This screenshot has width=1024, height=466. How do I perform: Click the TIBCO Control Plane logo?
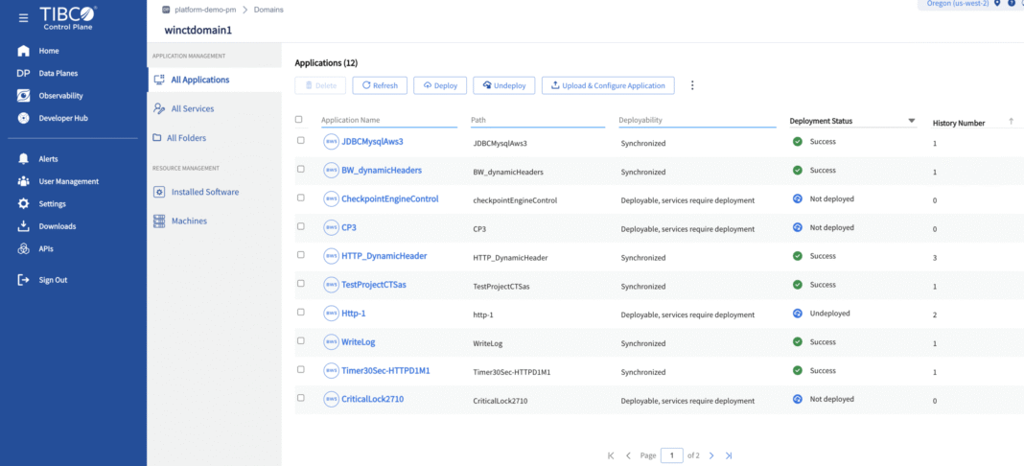68,17
